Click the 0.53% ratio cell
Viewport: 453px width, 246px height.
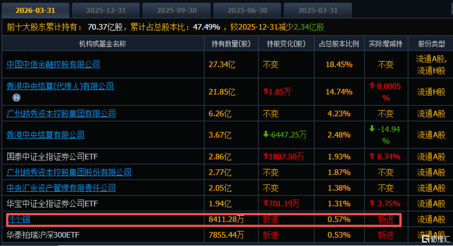click(339, 235)
